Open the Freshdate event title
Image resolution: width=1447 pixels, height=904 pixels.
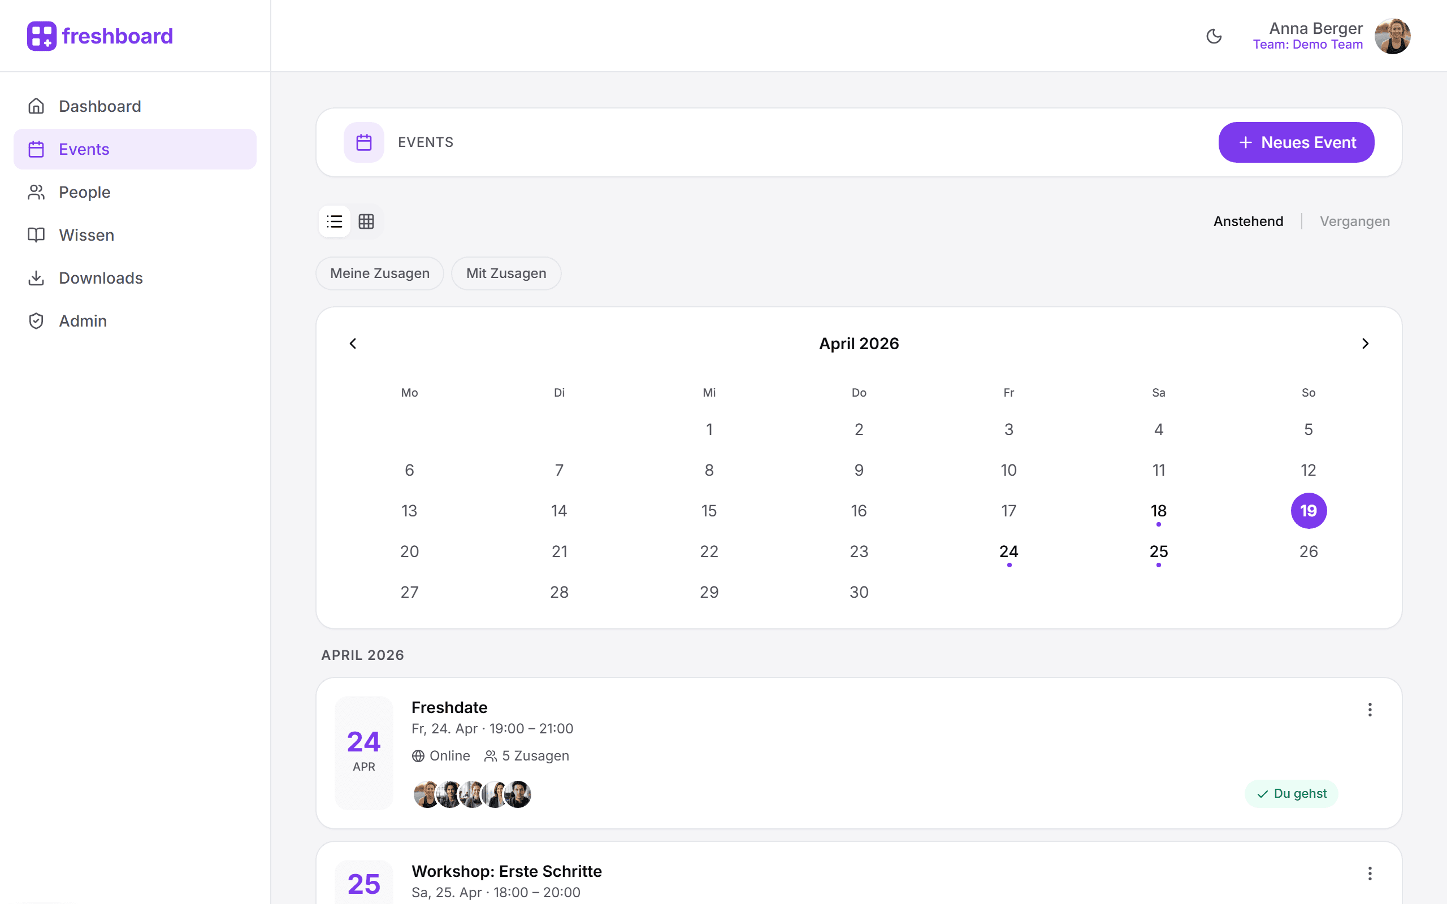pos(450,707)
